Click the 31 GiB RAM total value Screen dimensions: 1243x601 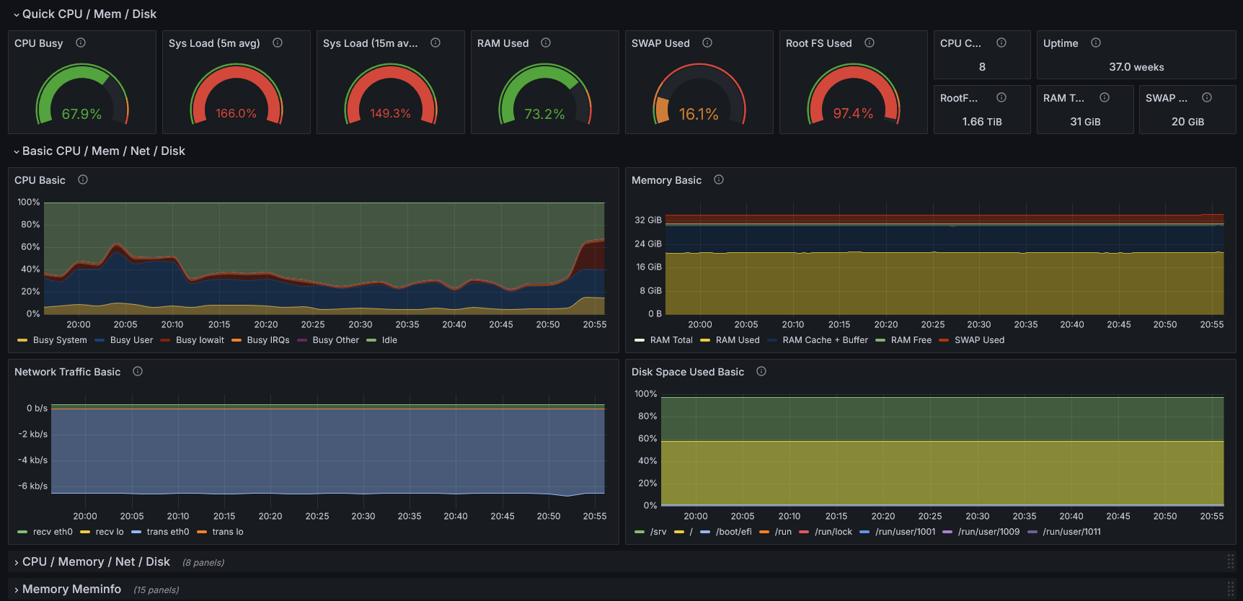point(1085,122)
